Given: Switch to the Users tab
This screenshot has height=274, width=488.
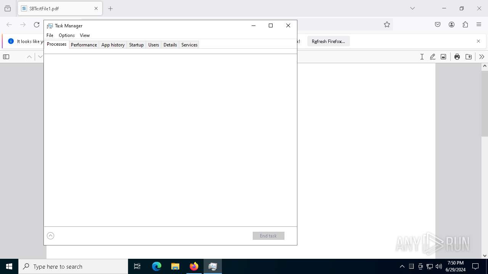Looking at the screenshot, I should point(154,45).
